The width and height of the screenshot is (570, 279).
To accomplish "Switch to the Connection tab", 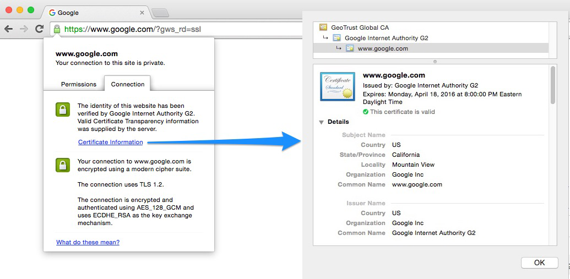I will point(128,84).
